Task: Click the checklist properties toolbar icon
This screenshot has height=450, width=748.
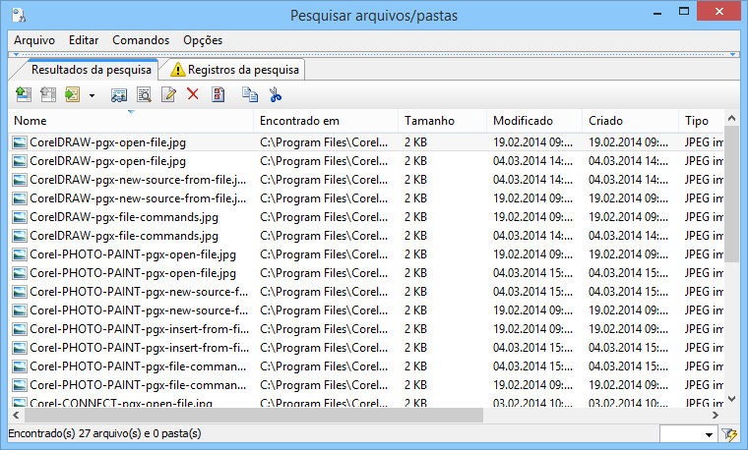Action: (218, 94)
